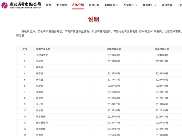Open the 消保之声 navigation link
182x139 pixels.
pos(167,5)
